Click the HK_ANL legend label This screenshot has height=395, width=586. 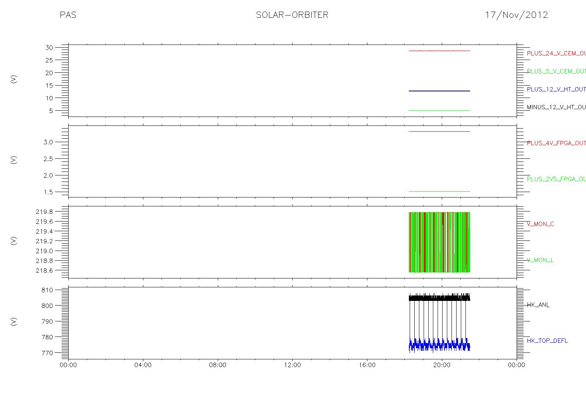click(x=538, y=305)
